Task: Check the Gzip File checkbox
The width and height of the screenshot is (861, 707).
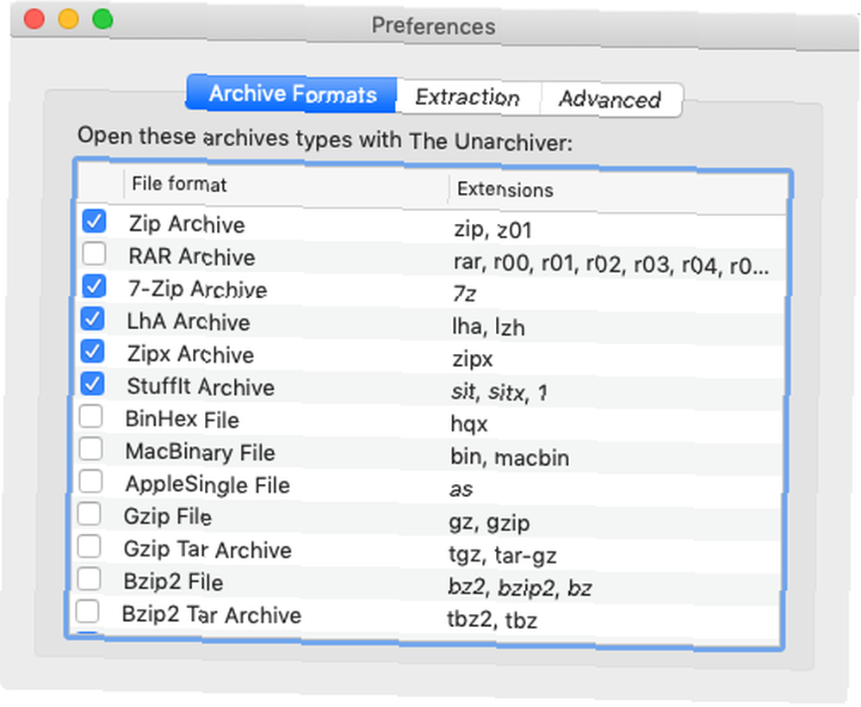Action: (x=89, y=513)
